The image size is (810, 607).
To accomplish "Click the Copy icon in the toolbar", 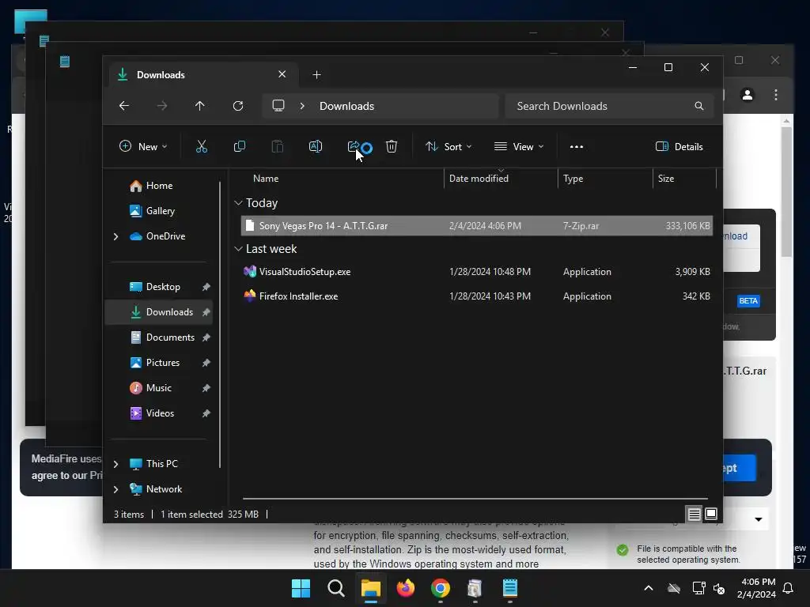I will tap(240, 146).
